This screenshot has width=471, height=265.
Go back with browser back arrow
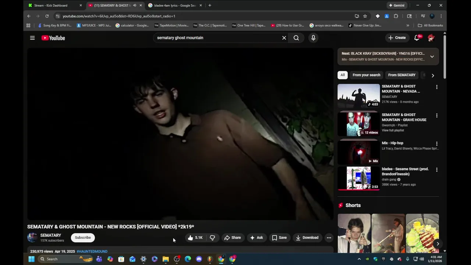(29, 16)
